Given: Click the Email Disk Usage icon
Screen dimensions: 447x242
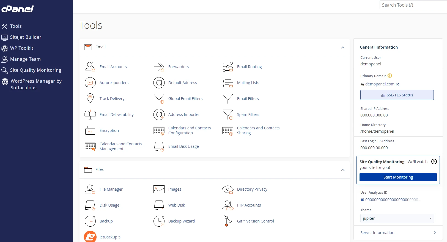Looking at the screenshot, I should tap(159, 147).
